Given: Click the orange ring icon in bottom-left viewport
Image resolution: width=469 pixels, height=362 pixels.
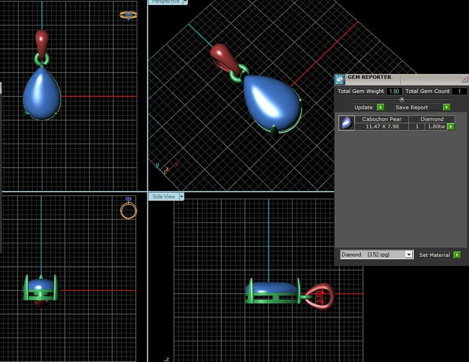Looking at the screenshot, I should (x=129, y=208).
